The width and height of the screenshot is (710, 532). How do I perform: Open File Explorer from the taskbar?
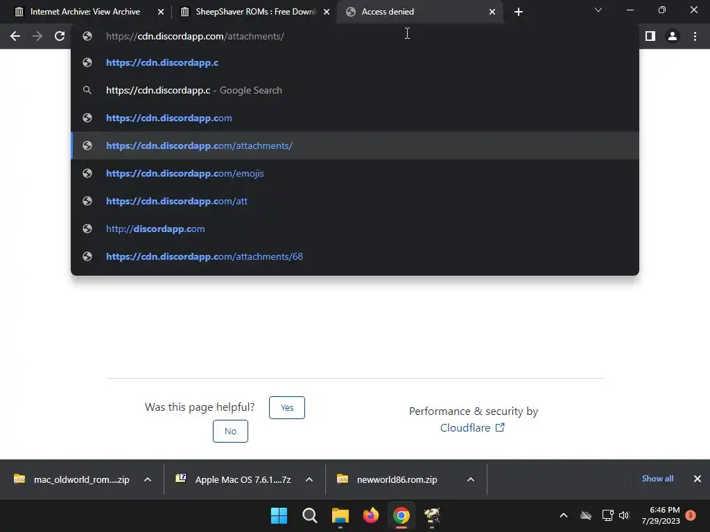pyautogui.click(x=340, y=515)
